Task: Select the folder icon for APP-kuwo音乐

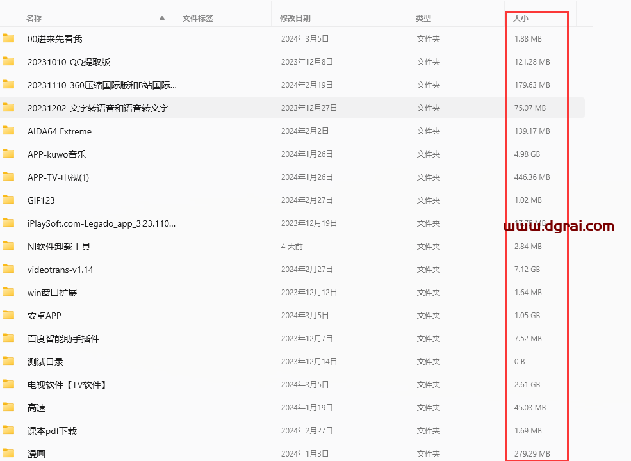Action: point(8,154)
